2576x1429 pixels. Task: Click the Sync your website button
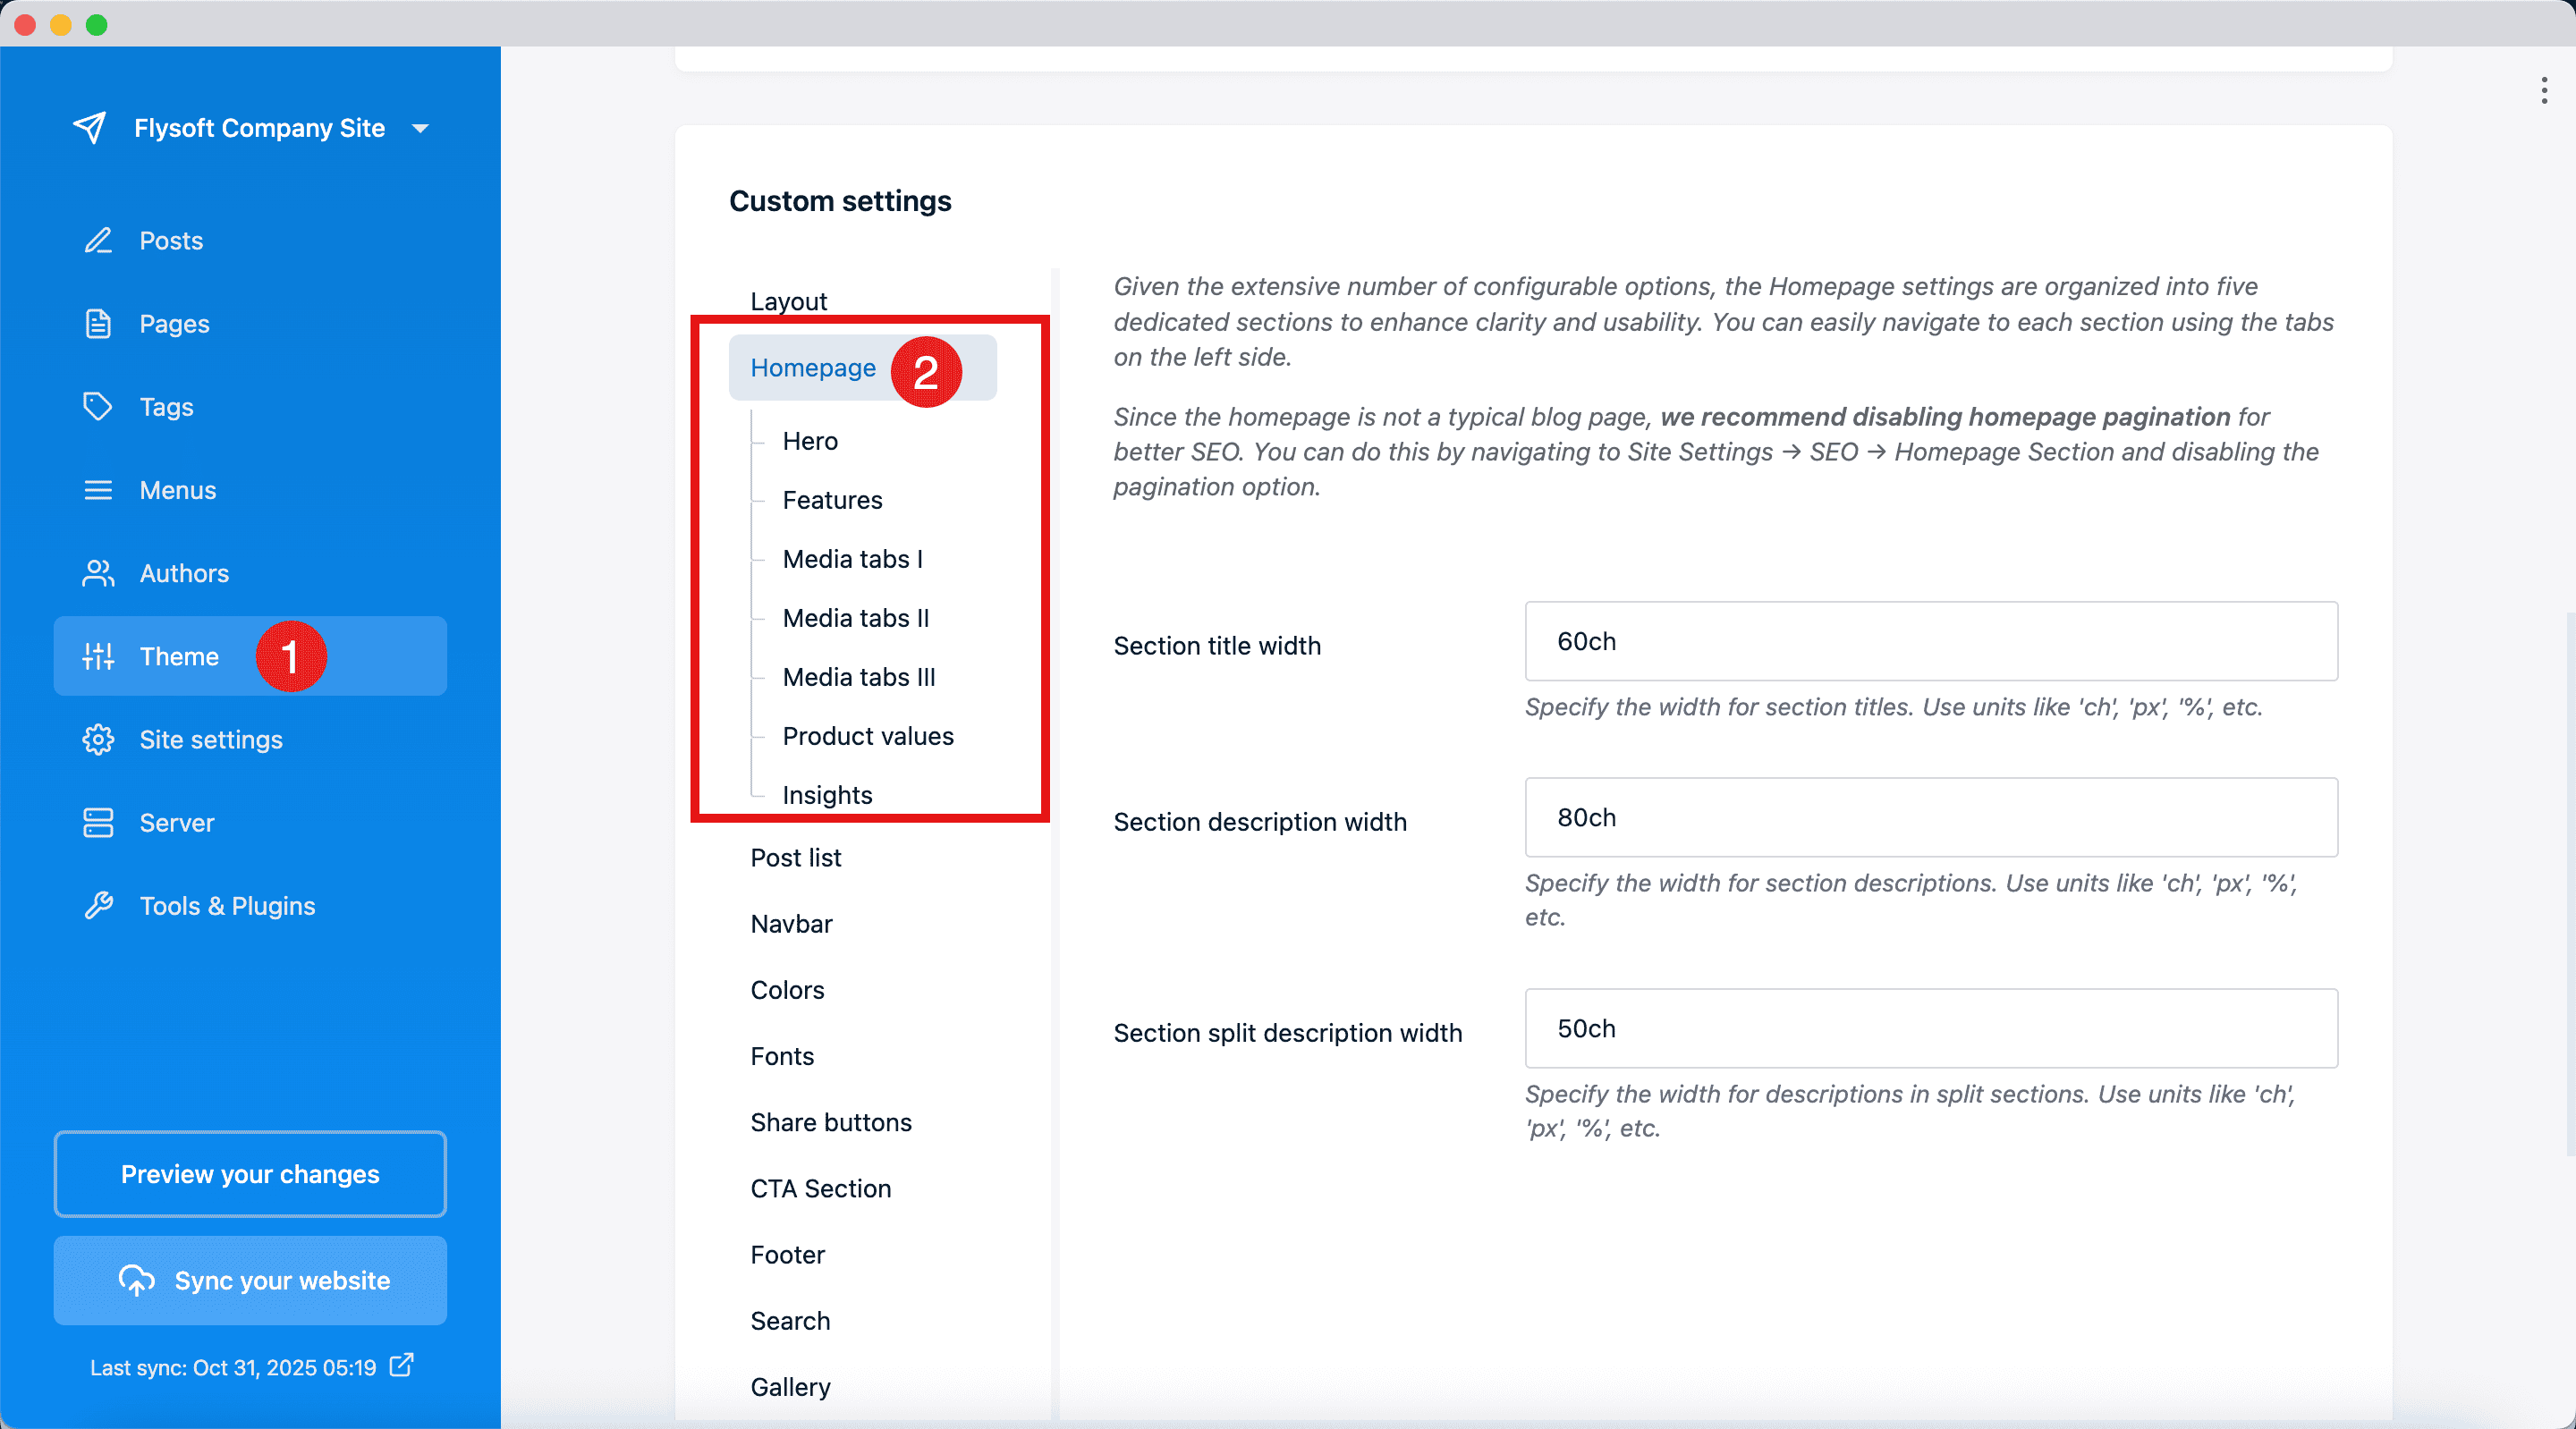click(250, 1281)
